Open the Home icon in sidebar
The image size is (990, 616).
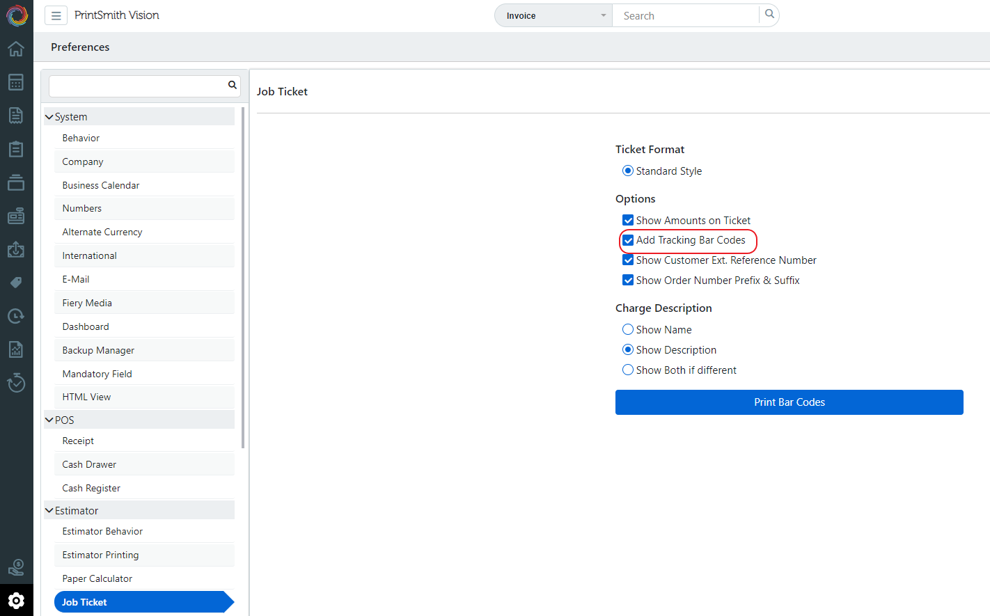tap(16, 49)
